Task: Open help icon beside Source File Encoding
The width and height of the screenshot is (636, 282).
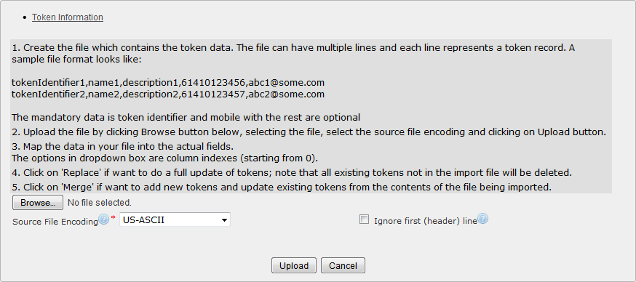Action: [104, 220]
